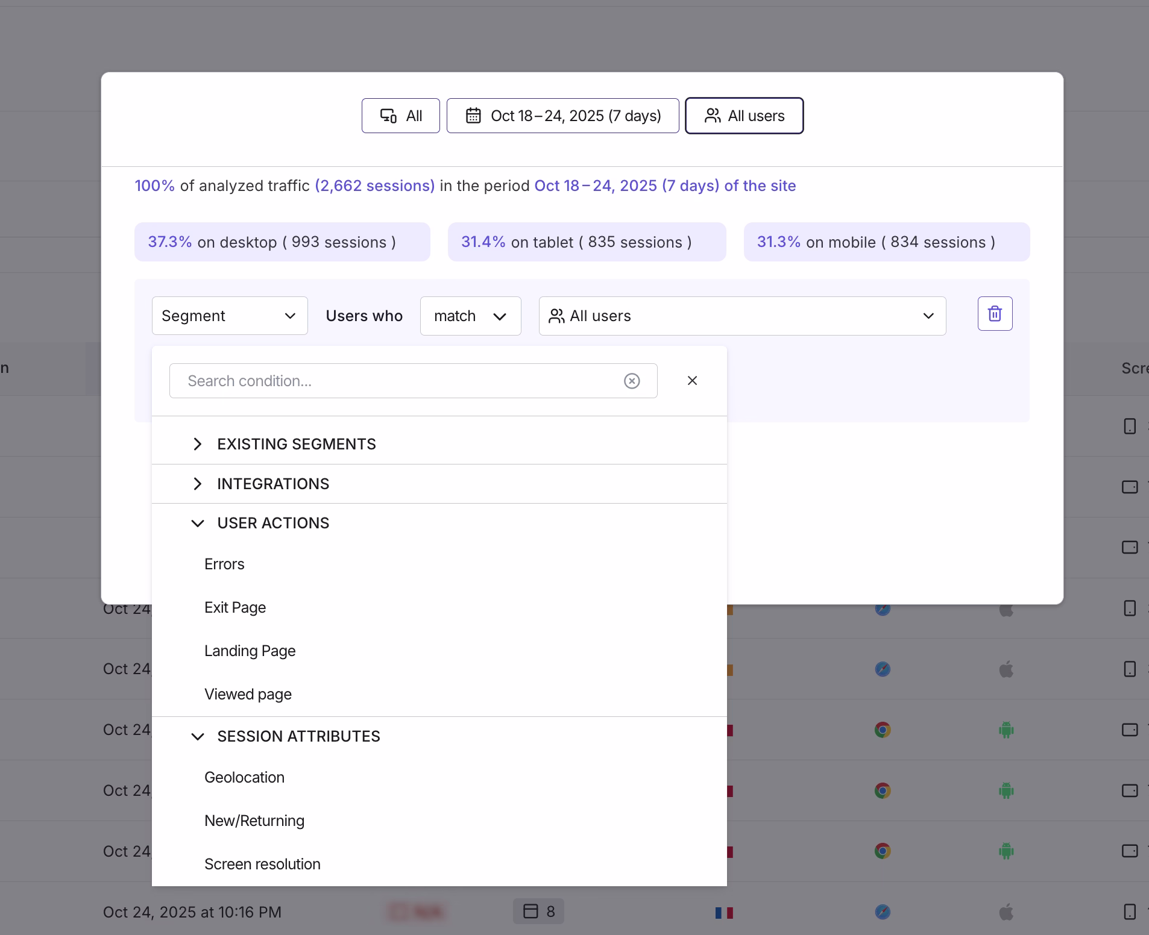Click the Safari compass icon in a session row
Image resolution: width=1149 pixels, height=935 pixels.
tap(882, 669)
